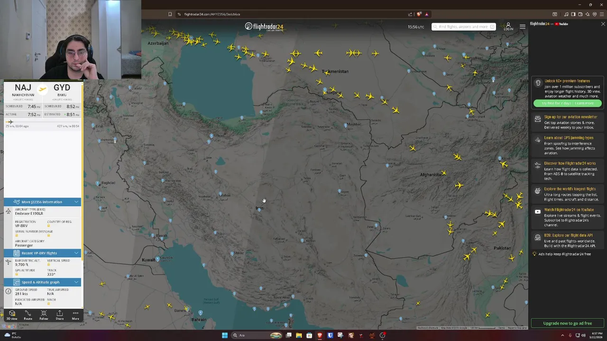Open the Brave VPN shield icon
Image resolution: width=607 pixels, height=341 pixels.
[595, 14]
